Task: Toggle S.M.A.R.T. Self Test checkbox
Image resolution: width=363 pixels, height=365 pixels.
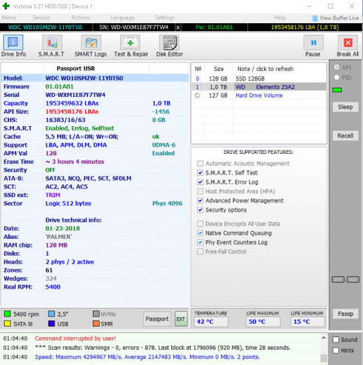Action: pos(200,173)
